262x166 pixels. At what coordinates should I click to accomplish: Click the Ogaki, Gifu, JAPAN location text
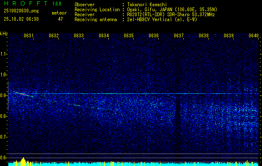172,10
